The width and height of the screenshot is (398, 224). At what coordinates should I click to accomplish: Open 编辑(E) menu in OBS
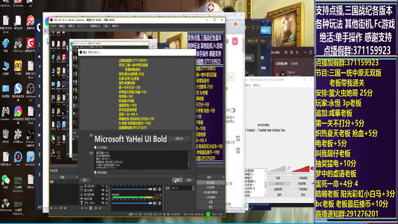(62, 26)
